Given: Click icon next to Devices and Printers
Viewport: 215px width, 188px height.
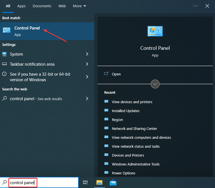Looking at the screenshot, I should [106, 155].
